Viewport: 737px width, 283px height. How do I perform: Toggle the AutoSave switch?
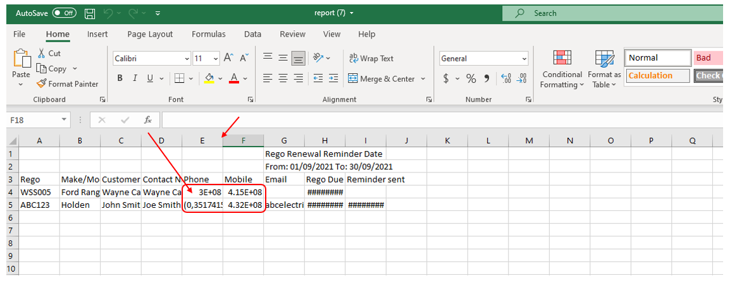[65, 13]
